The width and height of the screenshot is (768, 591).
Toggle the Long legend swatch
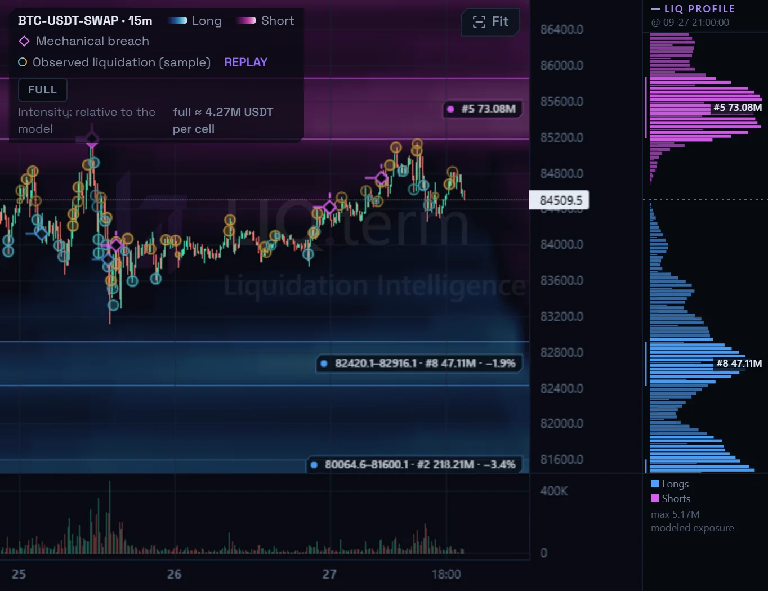(x=177, y=21)
